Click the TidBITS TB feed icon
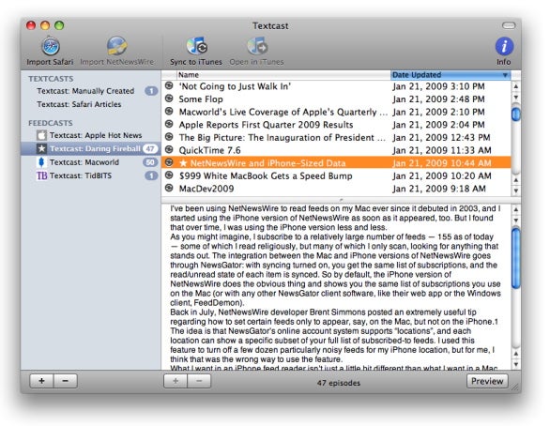Image resolution: width=550 pixels, height=426 pixels. 41,175
